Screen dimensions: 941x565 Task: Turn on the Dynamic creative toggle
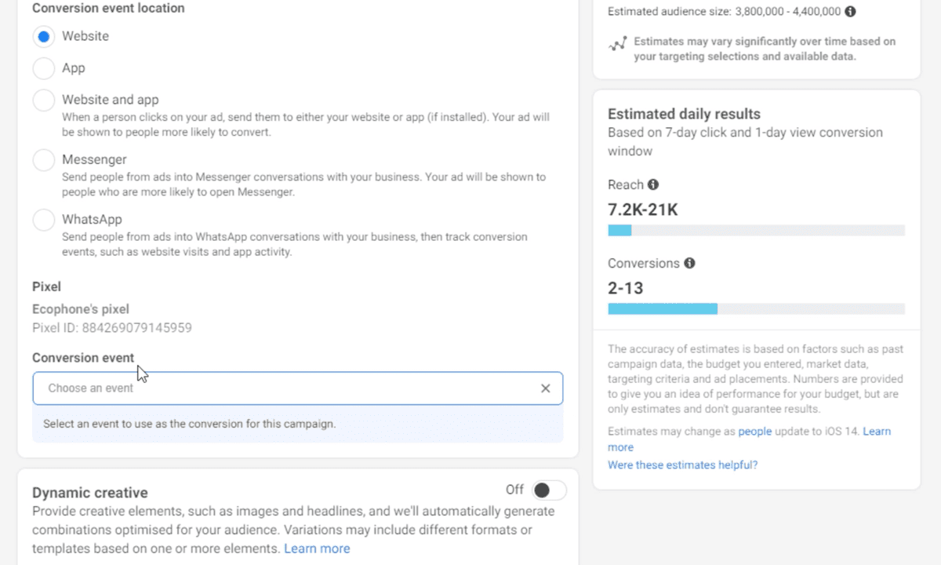[x=547, y=489]
